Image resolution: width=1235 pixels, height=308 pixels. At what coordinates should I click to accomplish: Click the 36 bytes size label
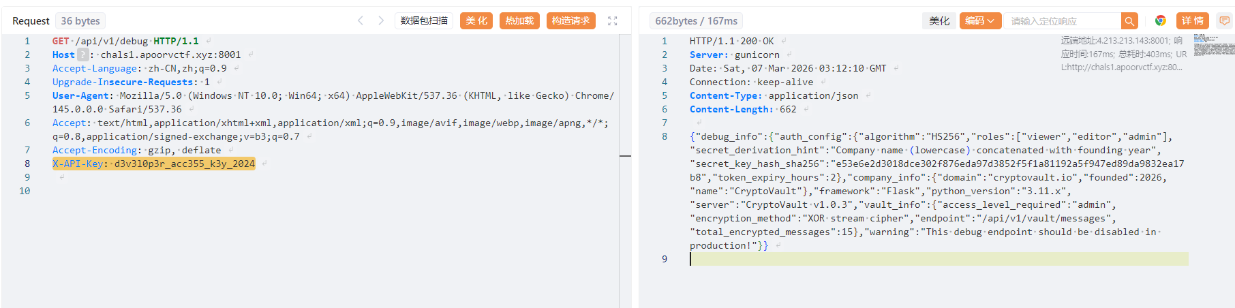tap(80, 21)
